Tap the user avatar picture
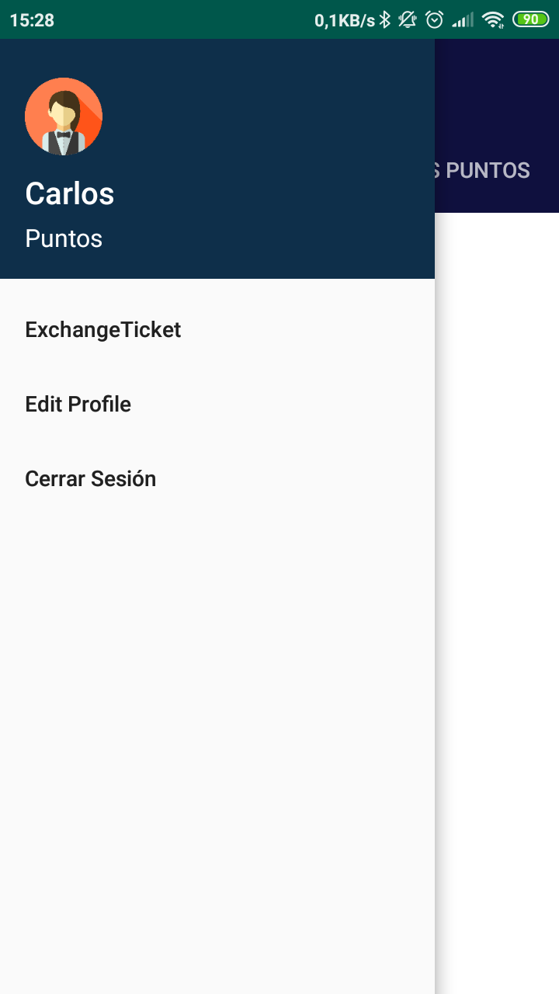 pyautogui.click(x=64, y=116)
